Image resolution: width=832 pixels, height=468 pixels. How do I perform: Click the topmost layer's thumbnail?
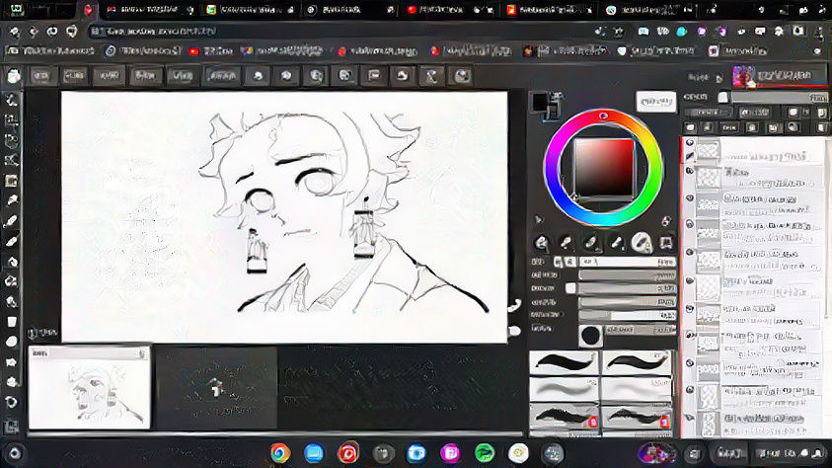(709, 150)
